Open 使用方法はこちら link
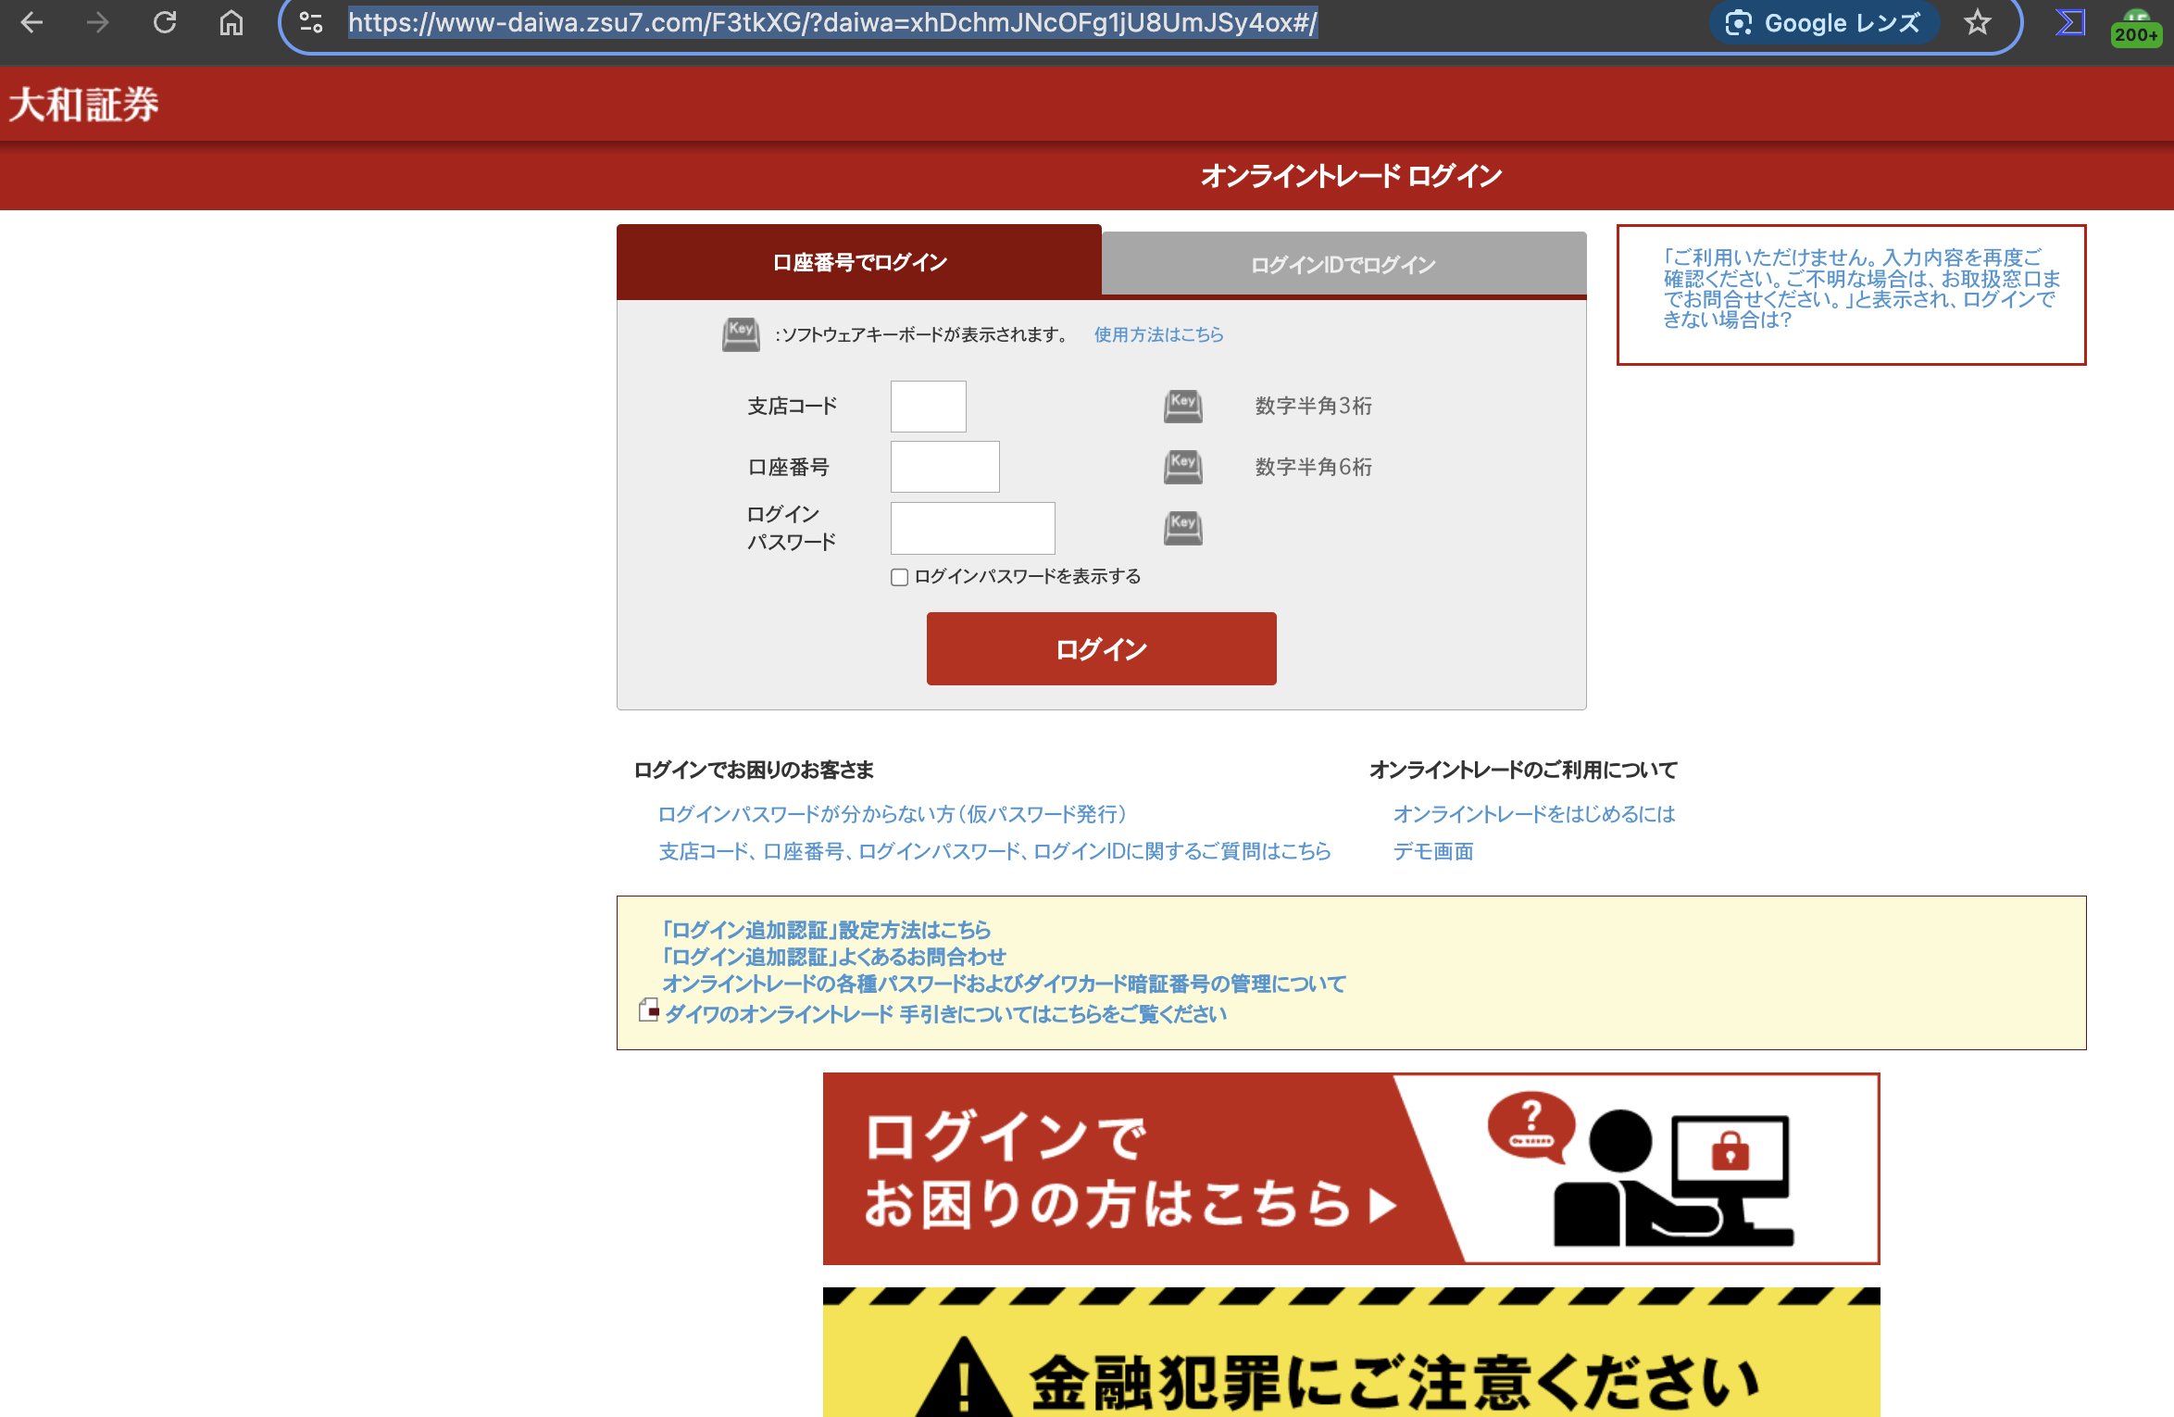 point(1158,334)
